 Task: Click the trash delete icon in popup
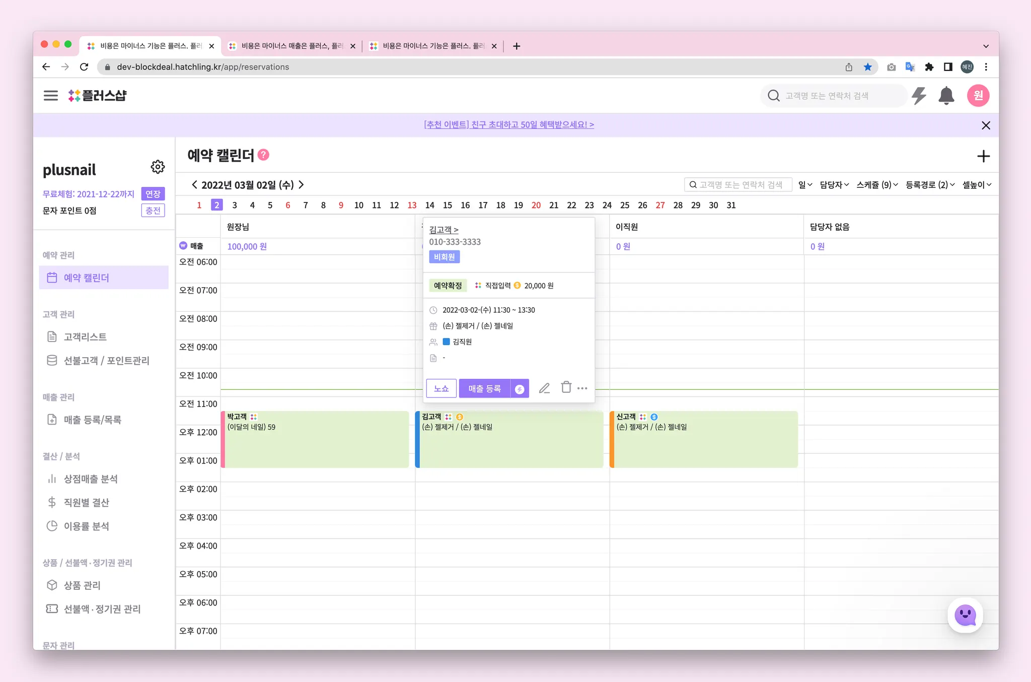coord(566,387)
